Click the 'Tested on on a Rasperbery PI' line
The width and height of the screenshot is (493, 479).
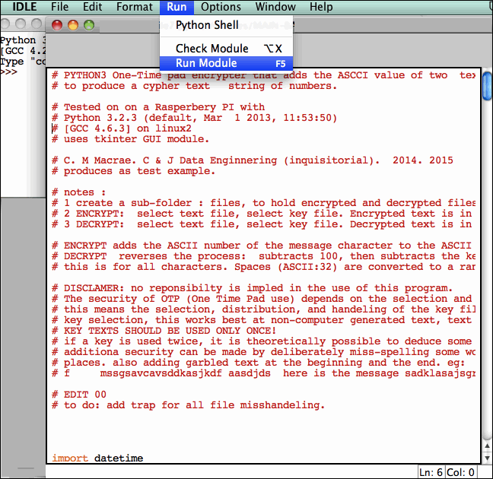(158, 107)
